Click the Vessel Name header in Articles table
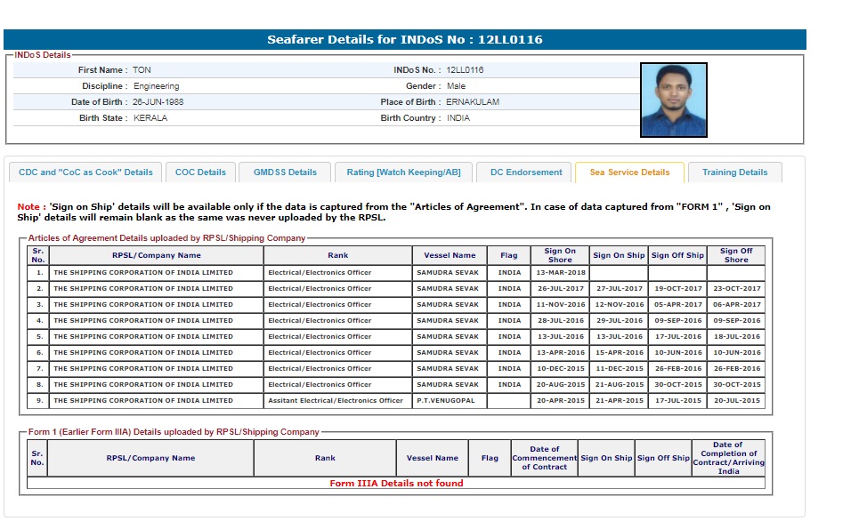Screen dimensions: 867x521 click(x=450, y=255)
